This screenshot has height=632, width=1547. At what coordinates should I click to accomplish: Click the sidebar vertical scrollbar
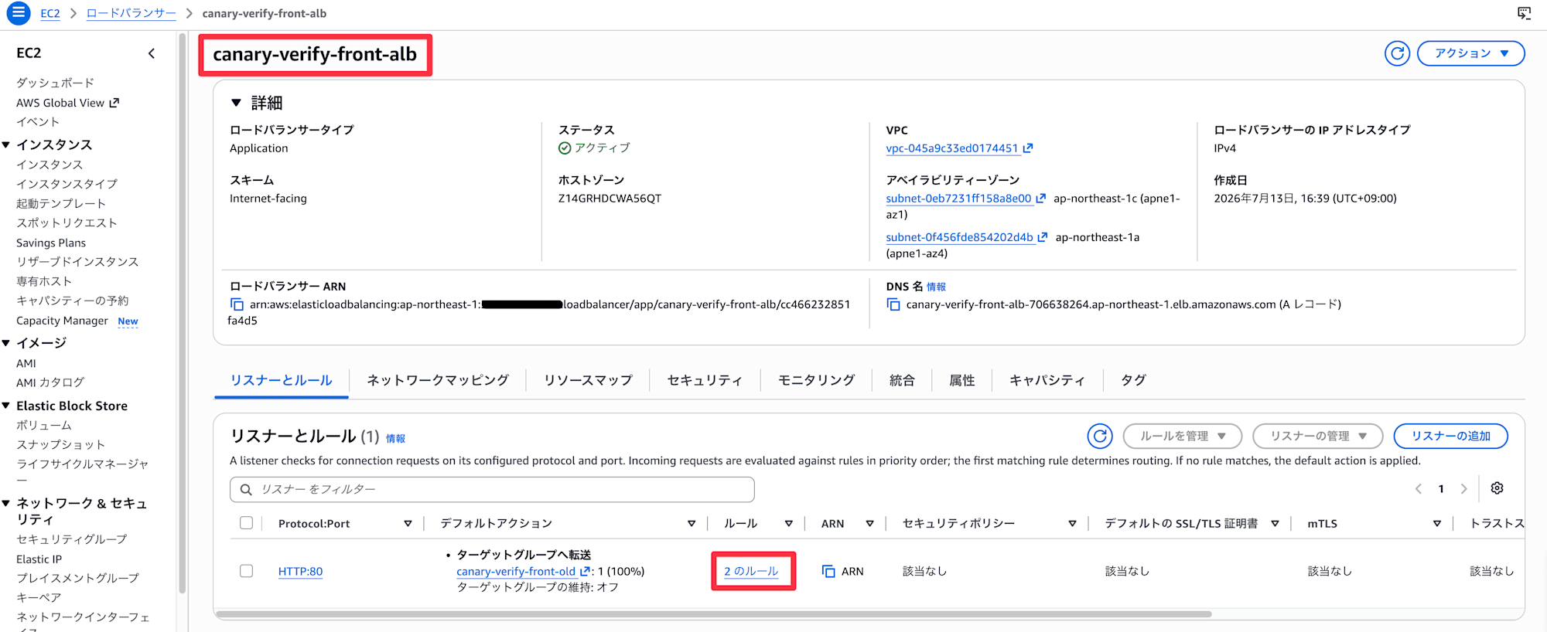pos(183,313)
